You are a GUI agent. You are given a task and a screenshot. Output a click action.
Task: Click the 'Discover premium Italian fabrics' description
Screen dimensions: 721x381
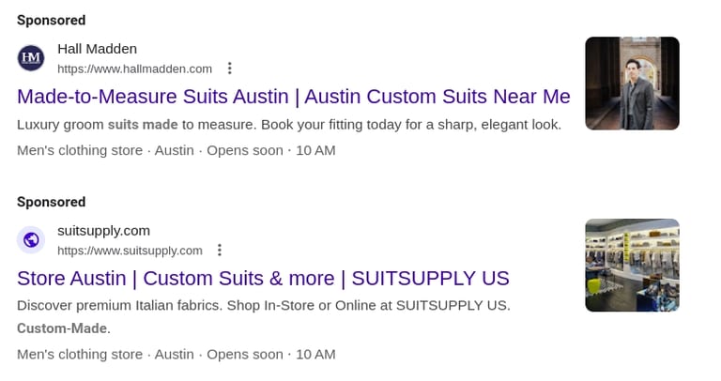[x=264, y=306]
